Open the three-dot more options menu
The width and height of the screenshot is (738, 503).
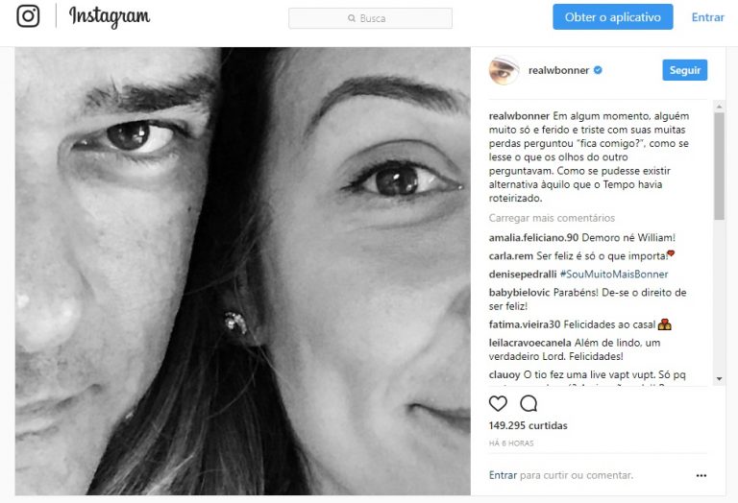click(701, 474)
